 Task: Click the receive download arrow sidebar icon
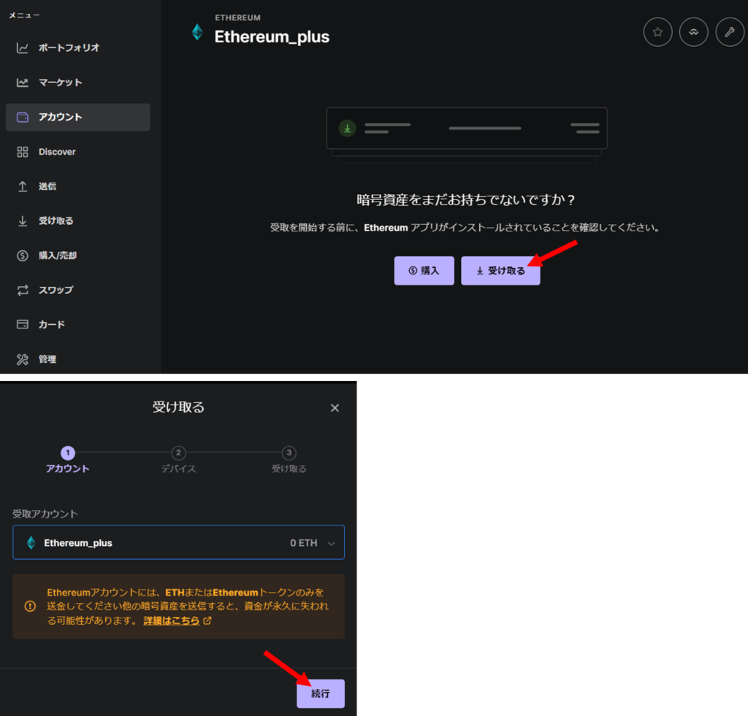click(23, 220)
